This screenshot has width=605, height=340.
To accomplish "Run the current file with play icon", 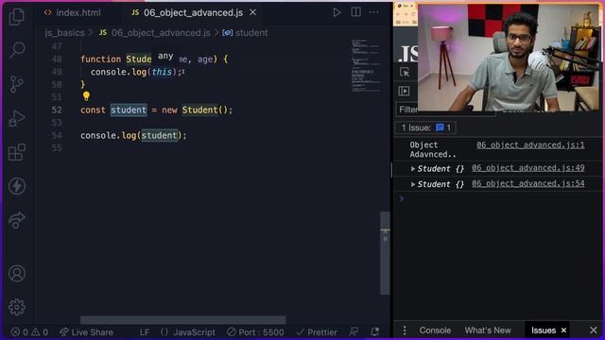I will point(337,12).
